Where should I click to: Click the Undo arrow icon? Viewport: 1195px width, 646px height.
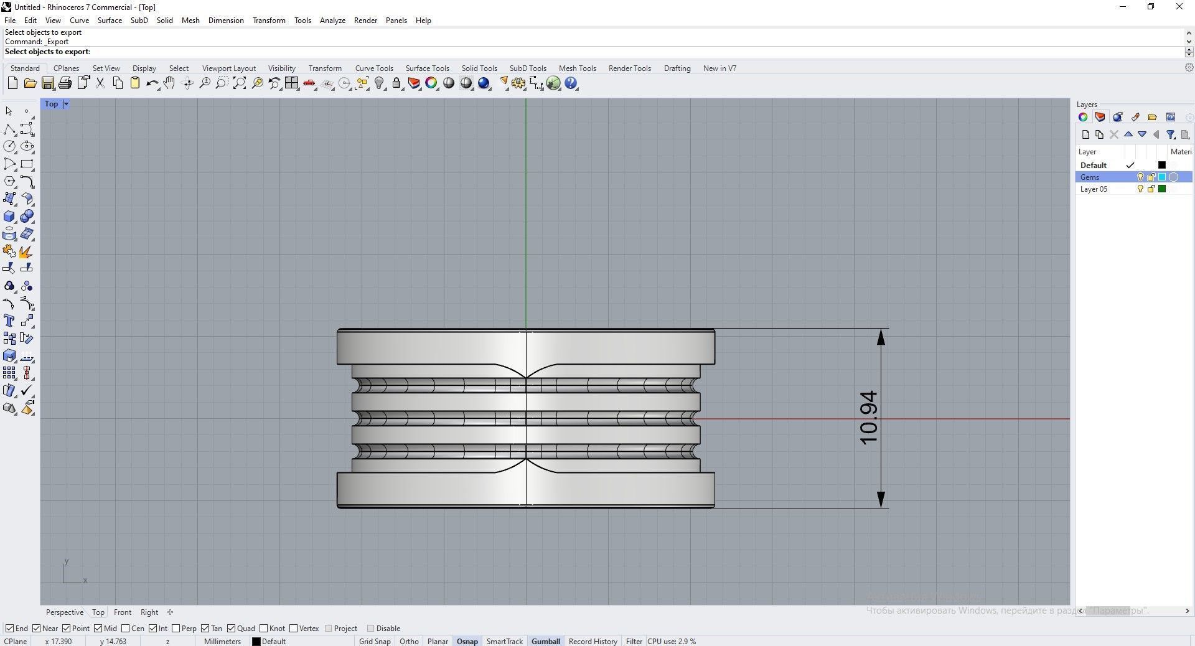tap(152, 83)
